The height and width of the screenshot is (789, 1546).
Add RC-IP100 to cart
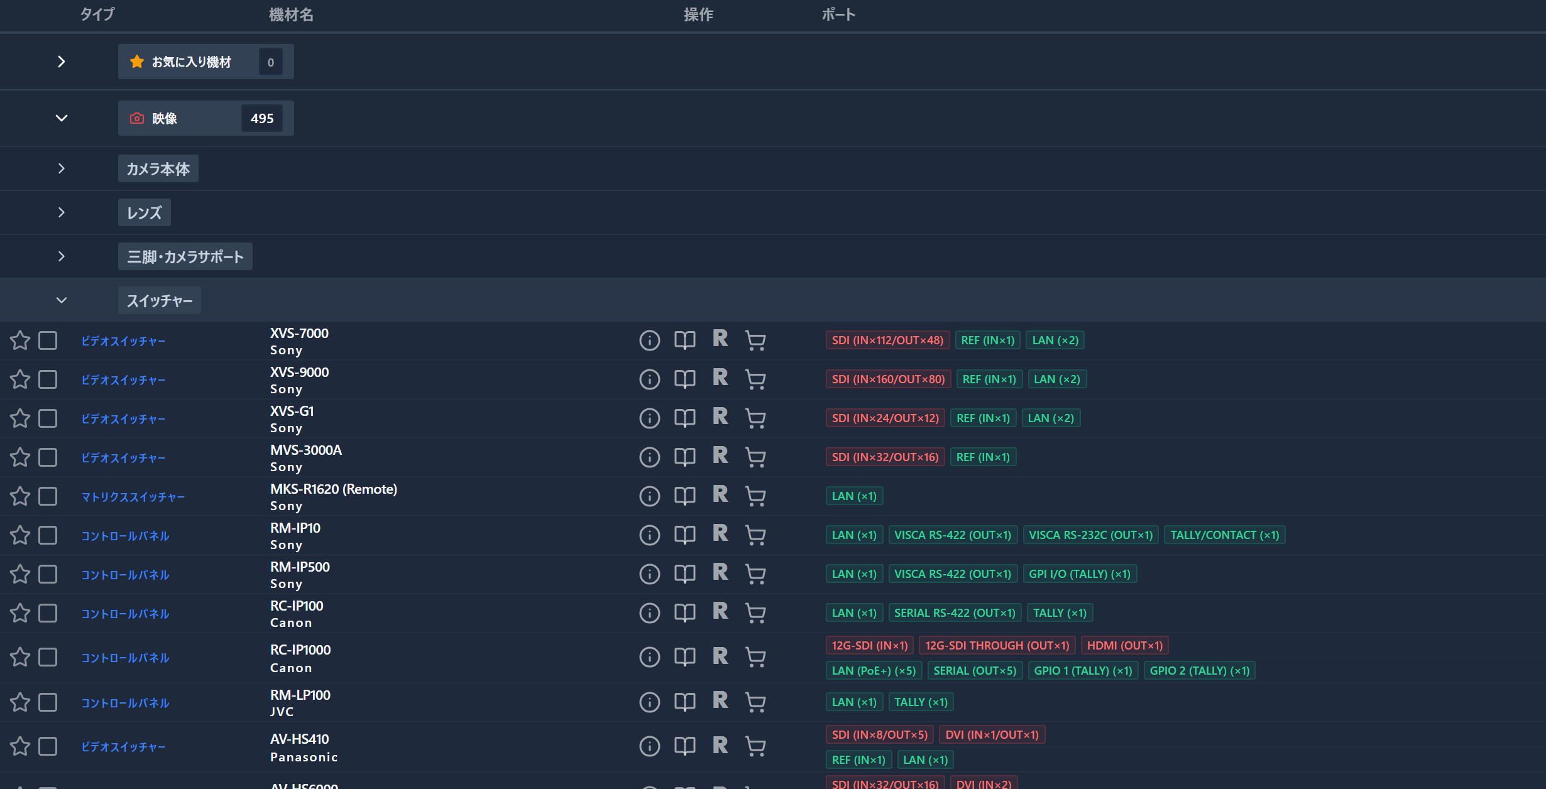[755, 613]
